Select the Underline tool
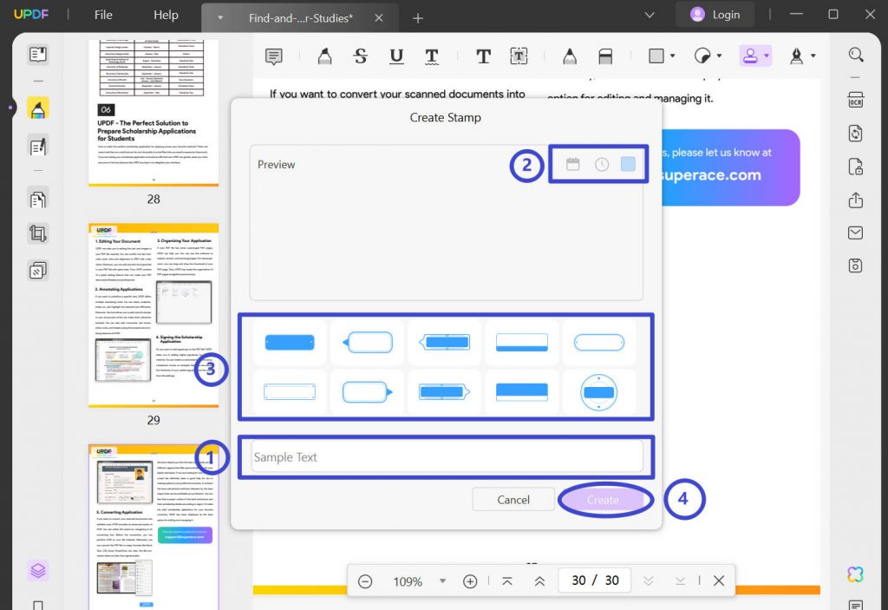888x610 pixels. coord(396,56)
